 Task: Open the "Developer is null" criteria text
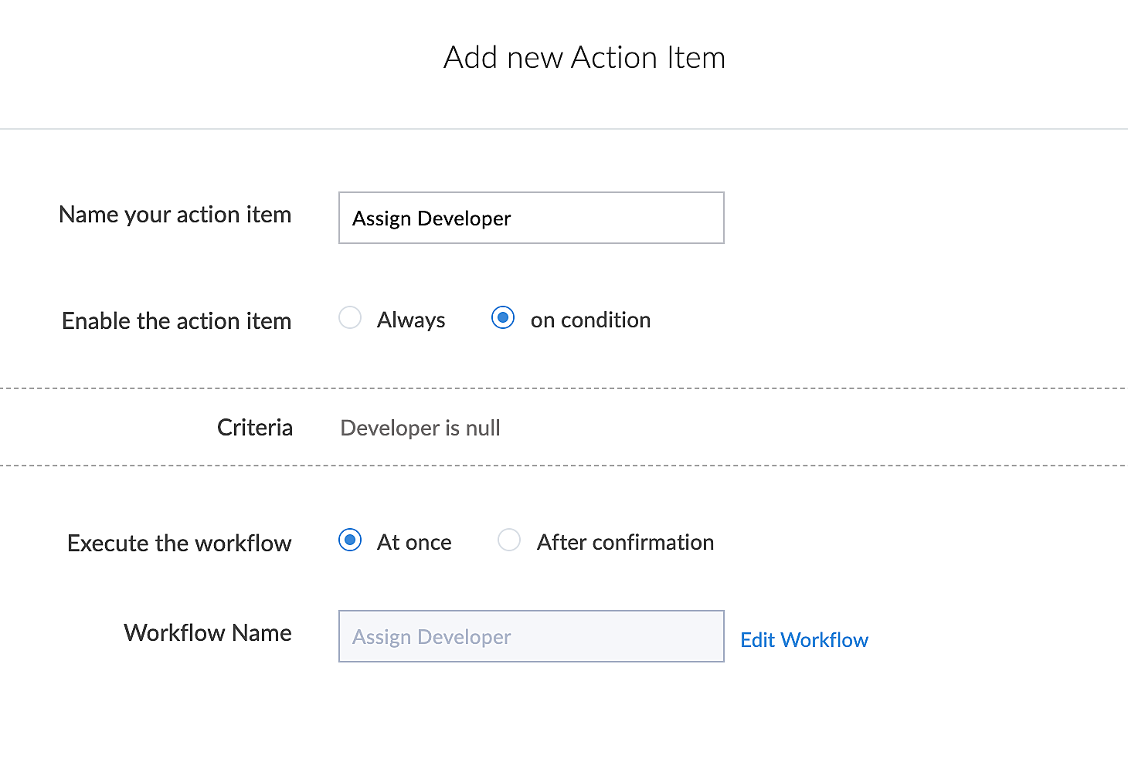(x=420, y=428)
